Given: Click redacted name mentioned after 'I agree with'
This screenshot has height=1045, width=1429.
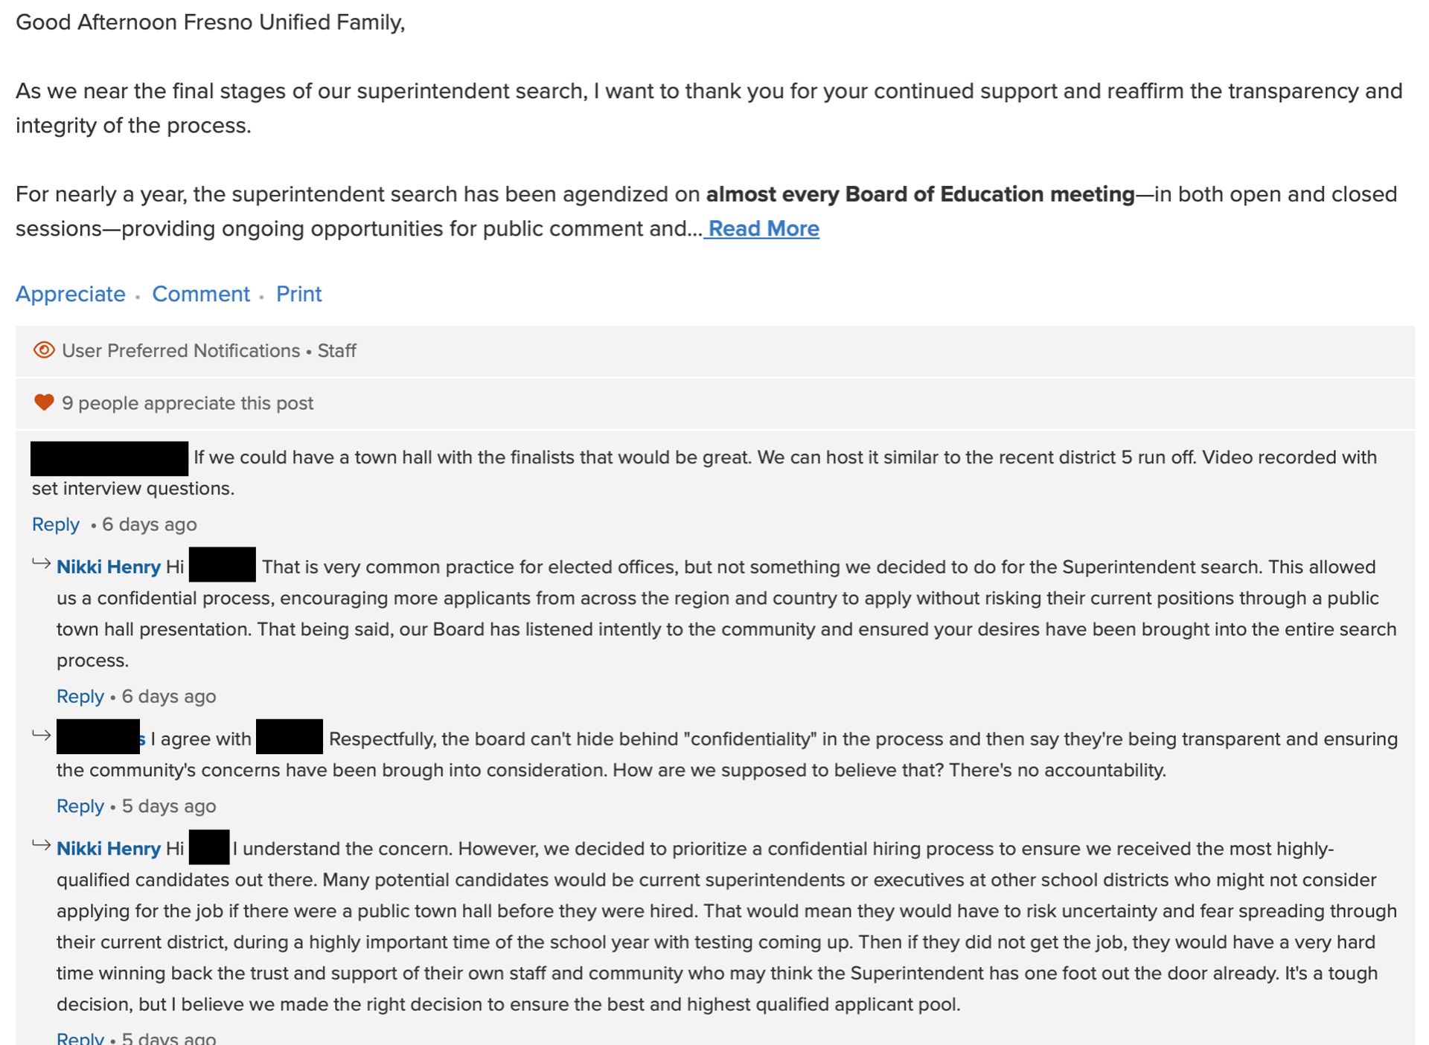Looking at the screenshot, I should pyautogui.click(x=289, y=737).
